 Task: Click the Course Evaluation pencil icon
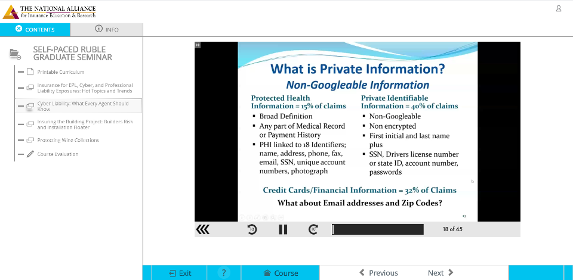[x=30, y=154]
